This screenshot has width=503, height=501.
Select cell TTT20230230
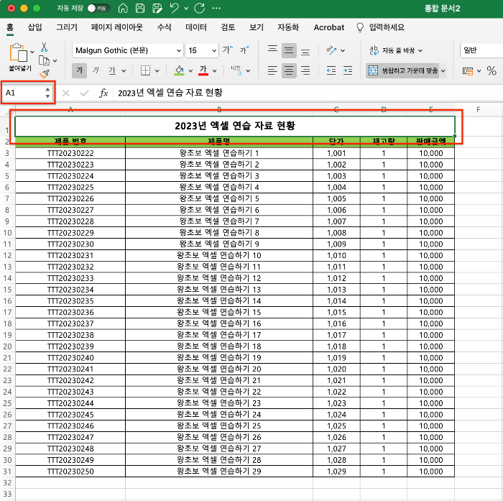click(x=70, y=244)
